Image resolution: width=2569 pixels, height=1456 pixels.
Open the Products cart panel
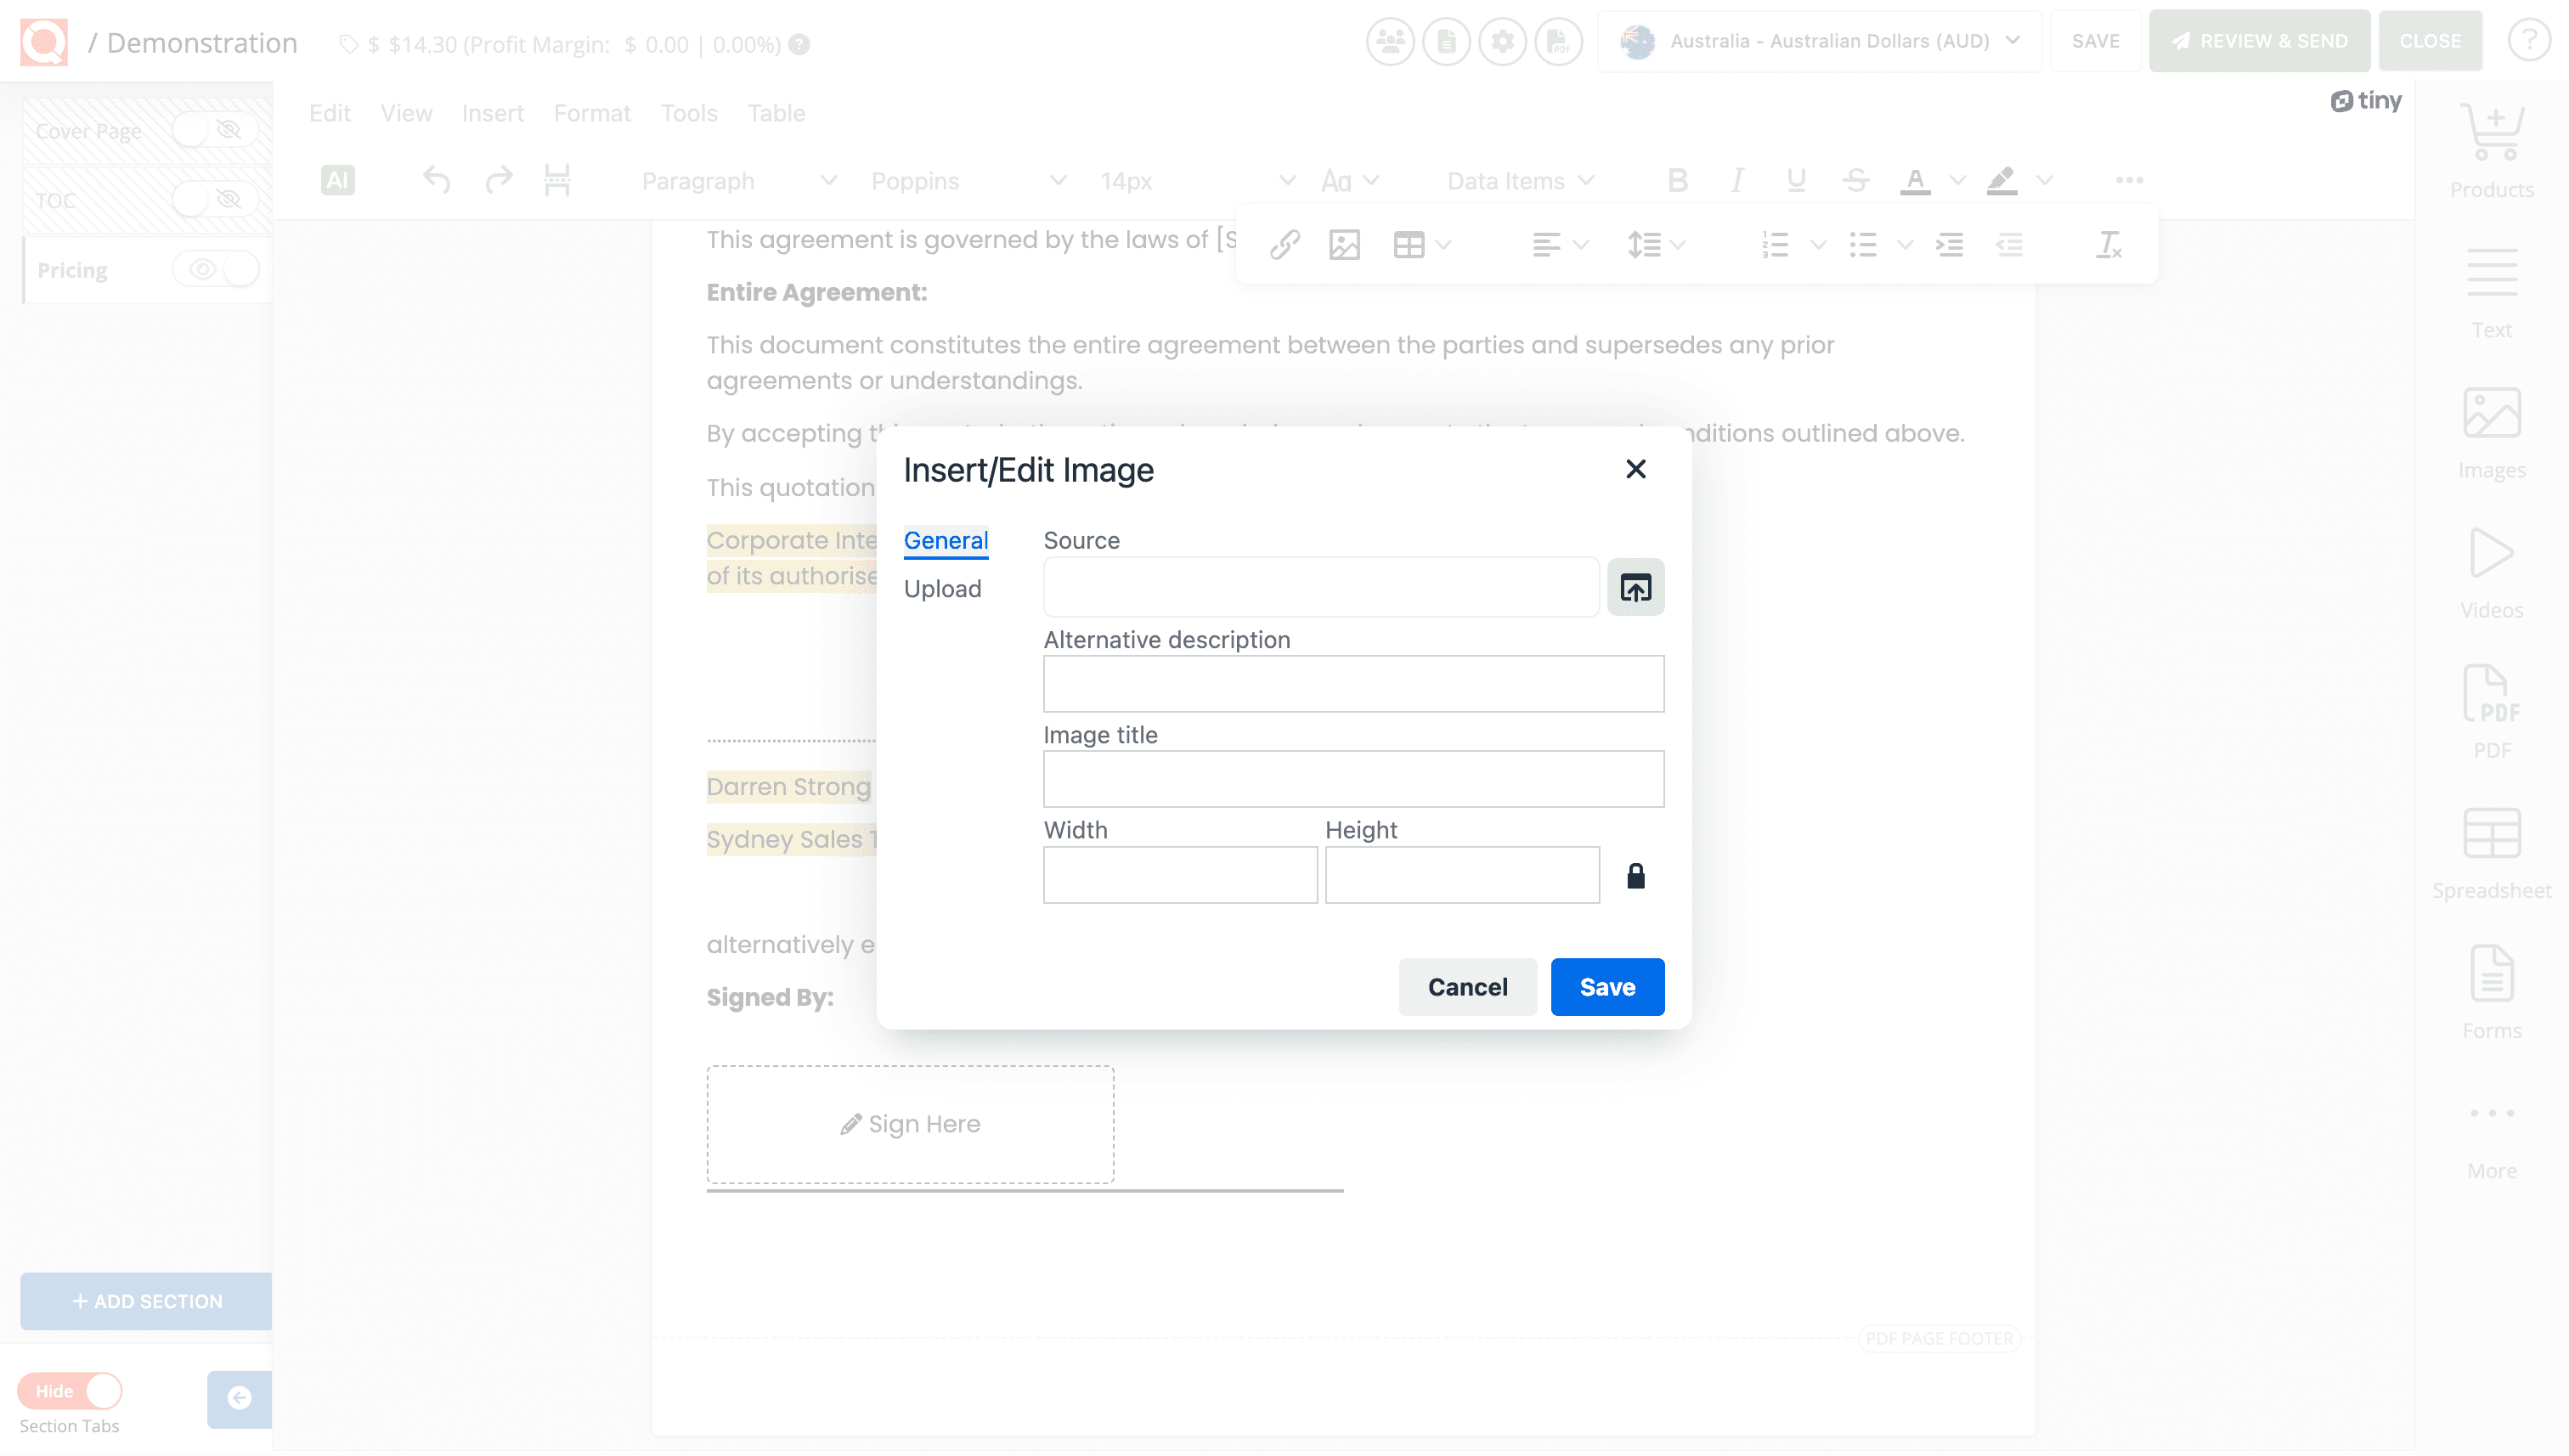click(2491, 150)
